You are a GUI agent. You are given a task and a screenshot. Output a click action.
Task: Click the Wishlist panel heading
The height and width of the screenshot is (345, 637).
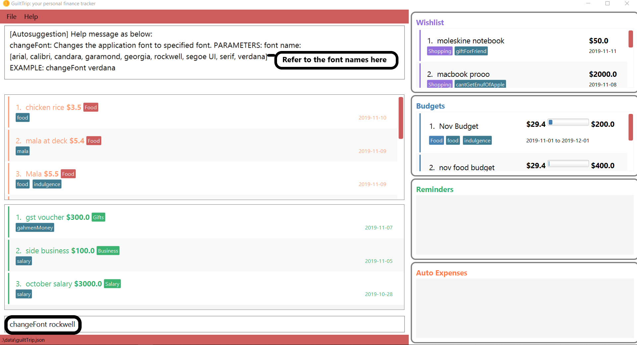click(x=430, y=23)
